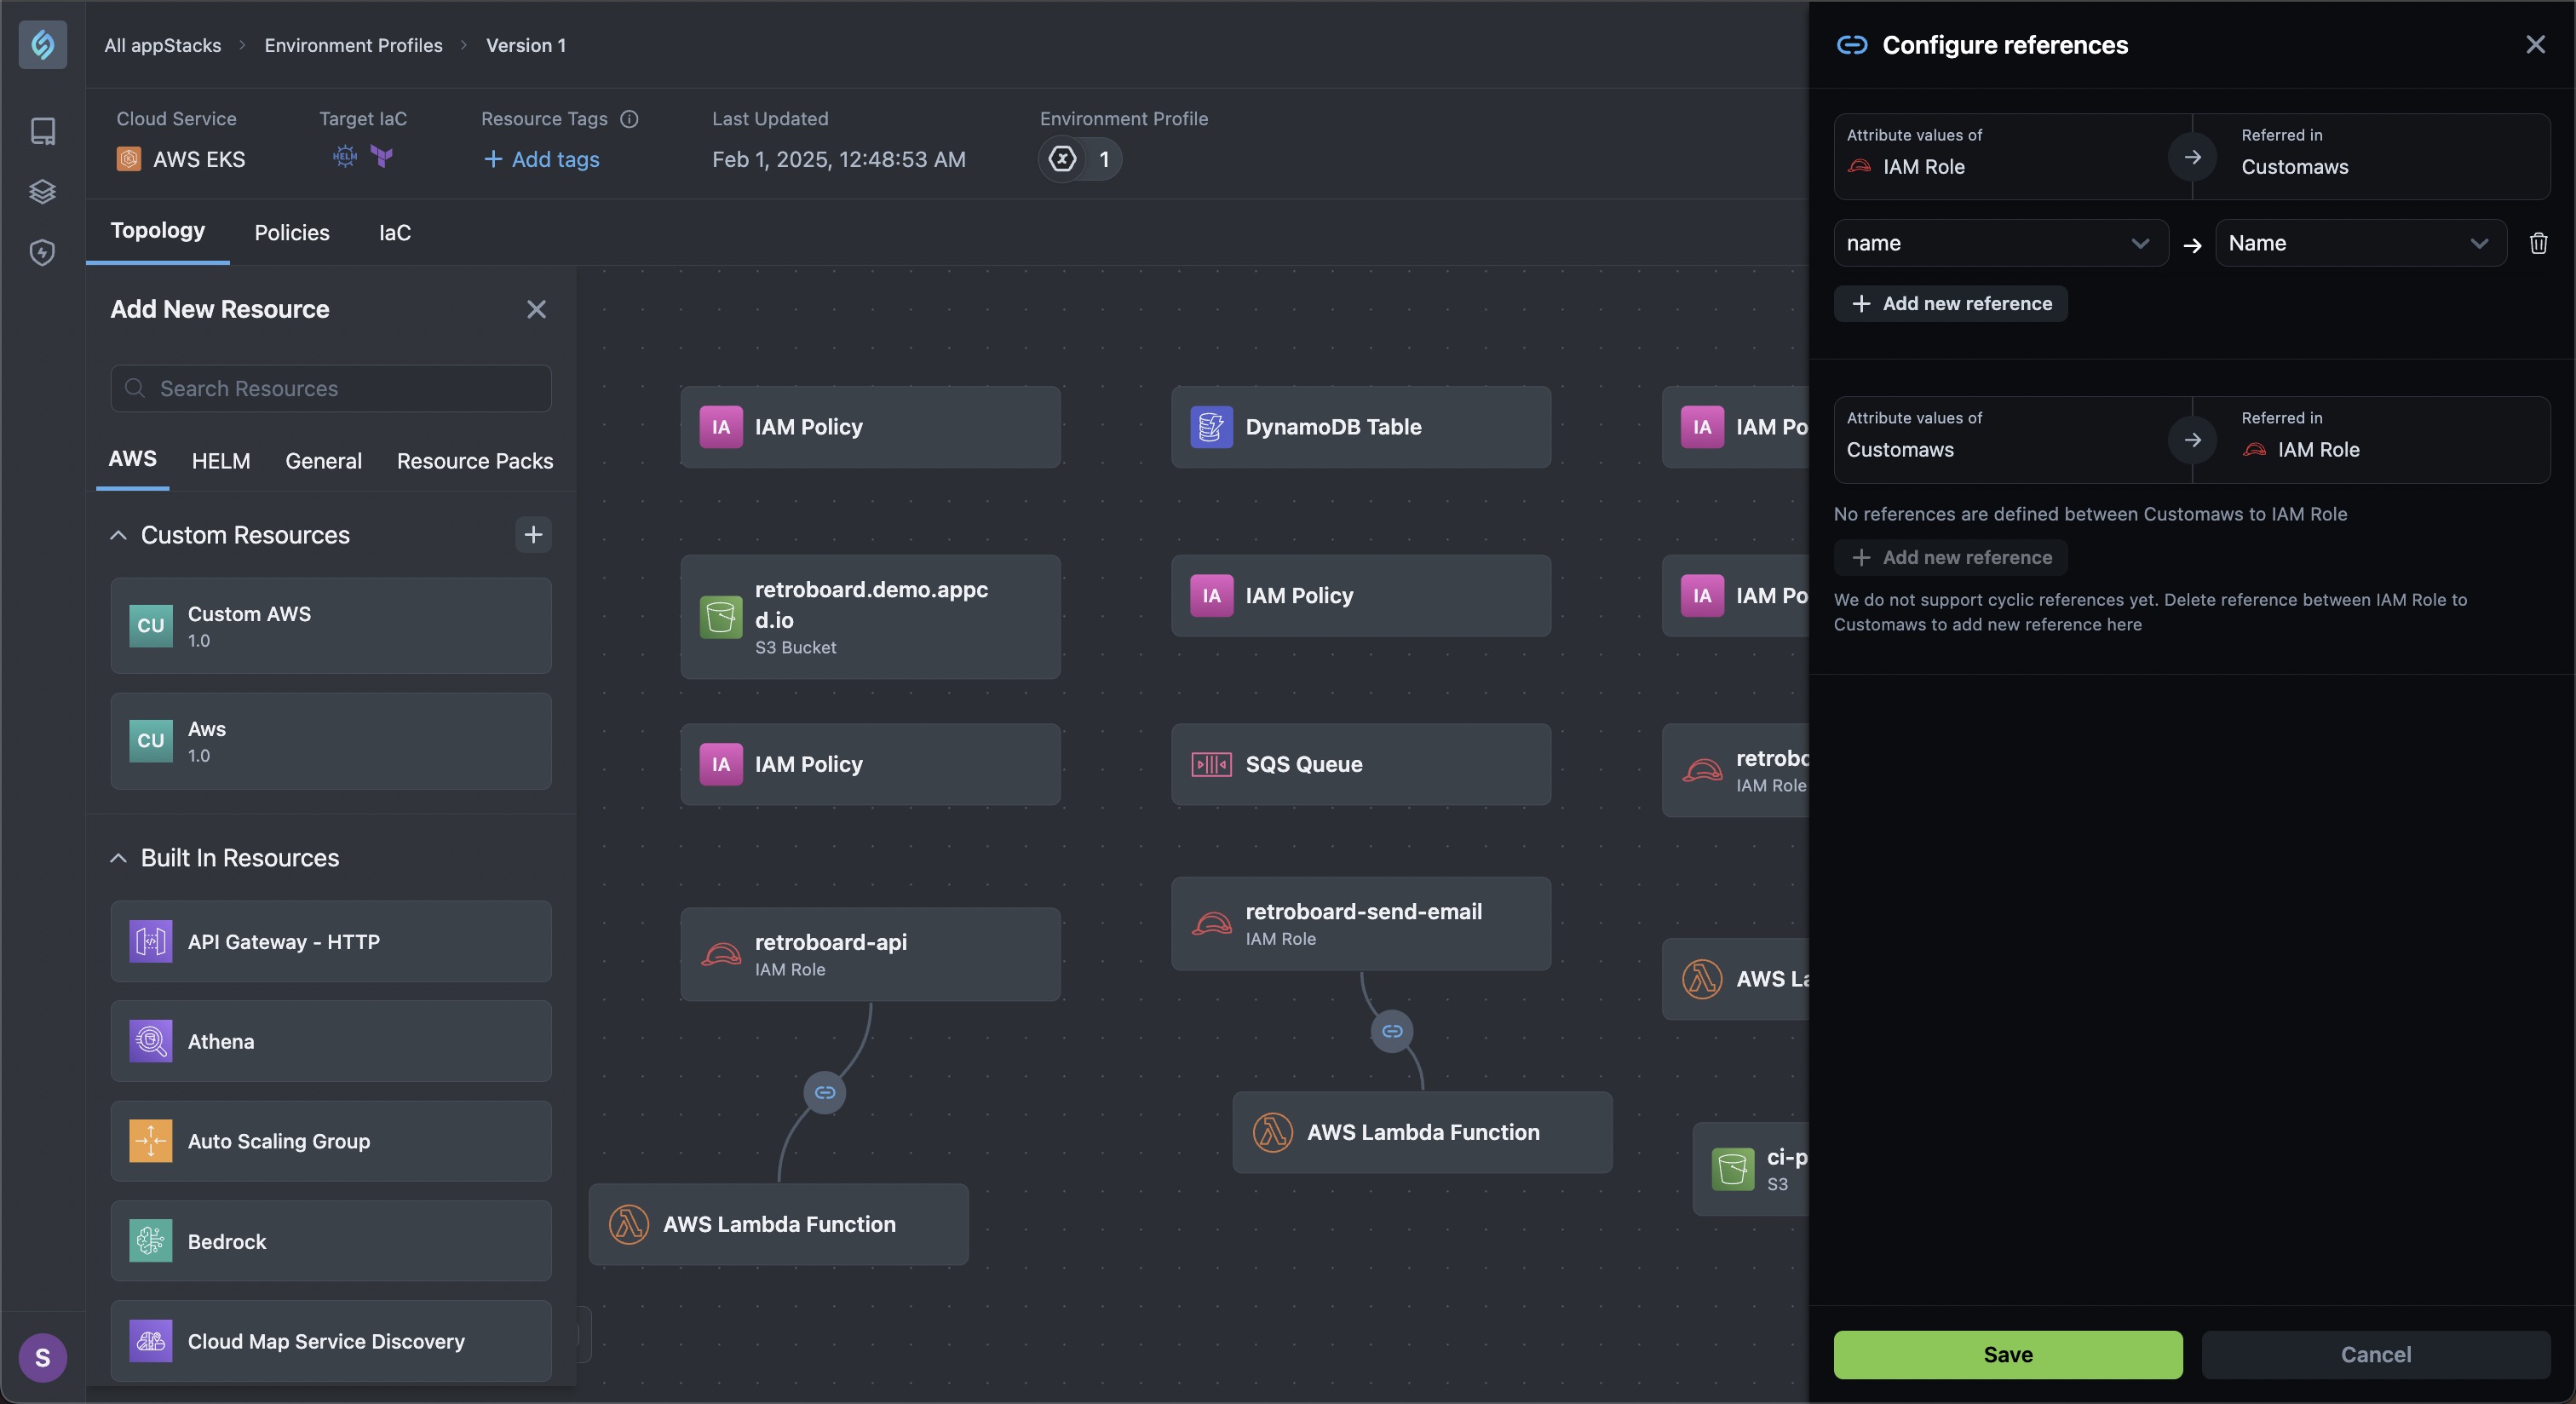Image resolution: width=2576 pixels, height=1404 pixels.
Task: Click the AWS EKS cloud service icon
Action: pos(129,159)
